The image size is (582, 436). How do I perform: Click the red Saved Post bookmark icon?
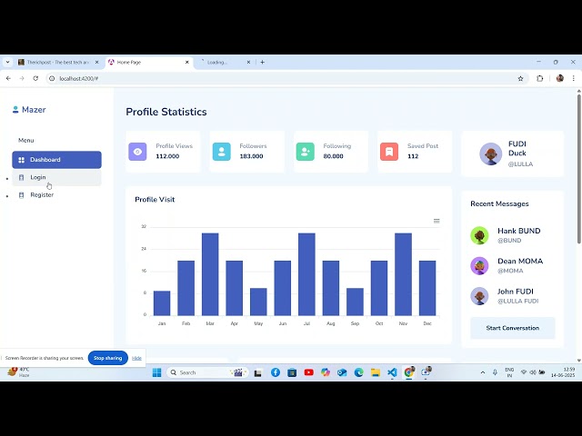pos(389,152)
